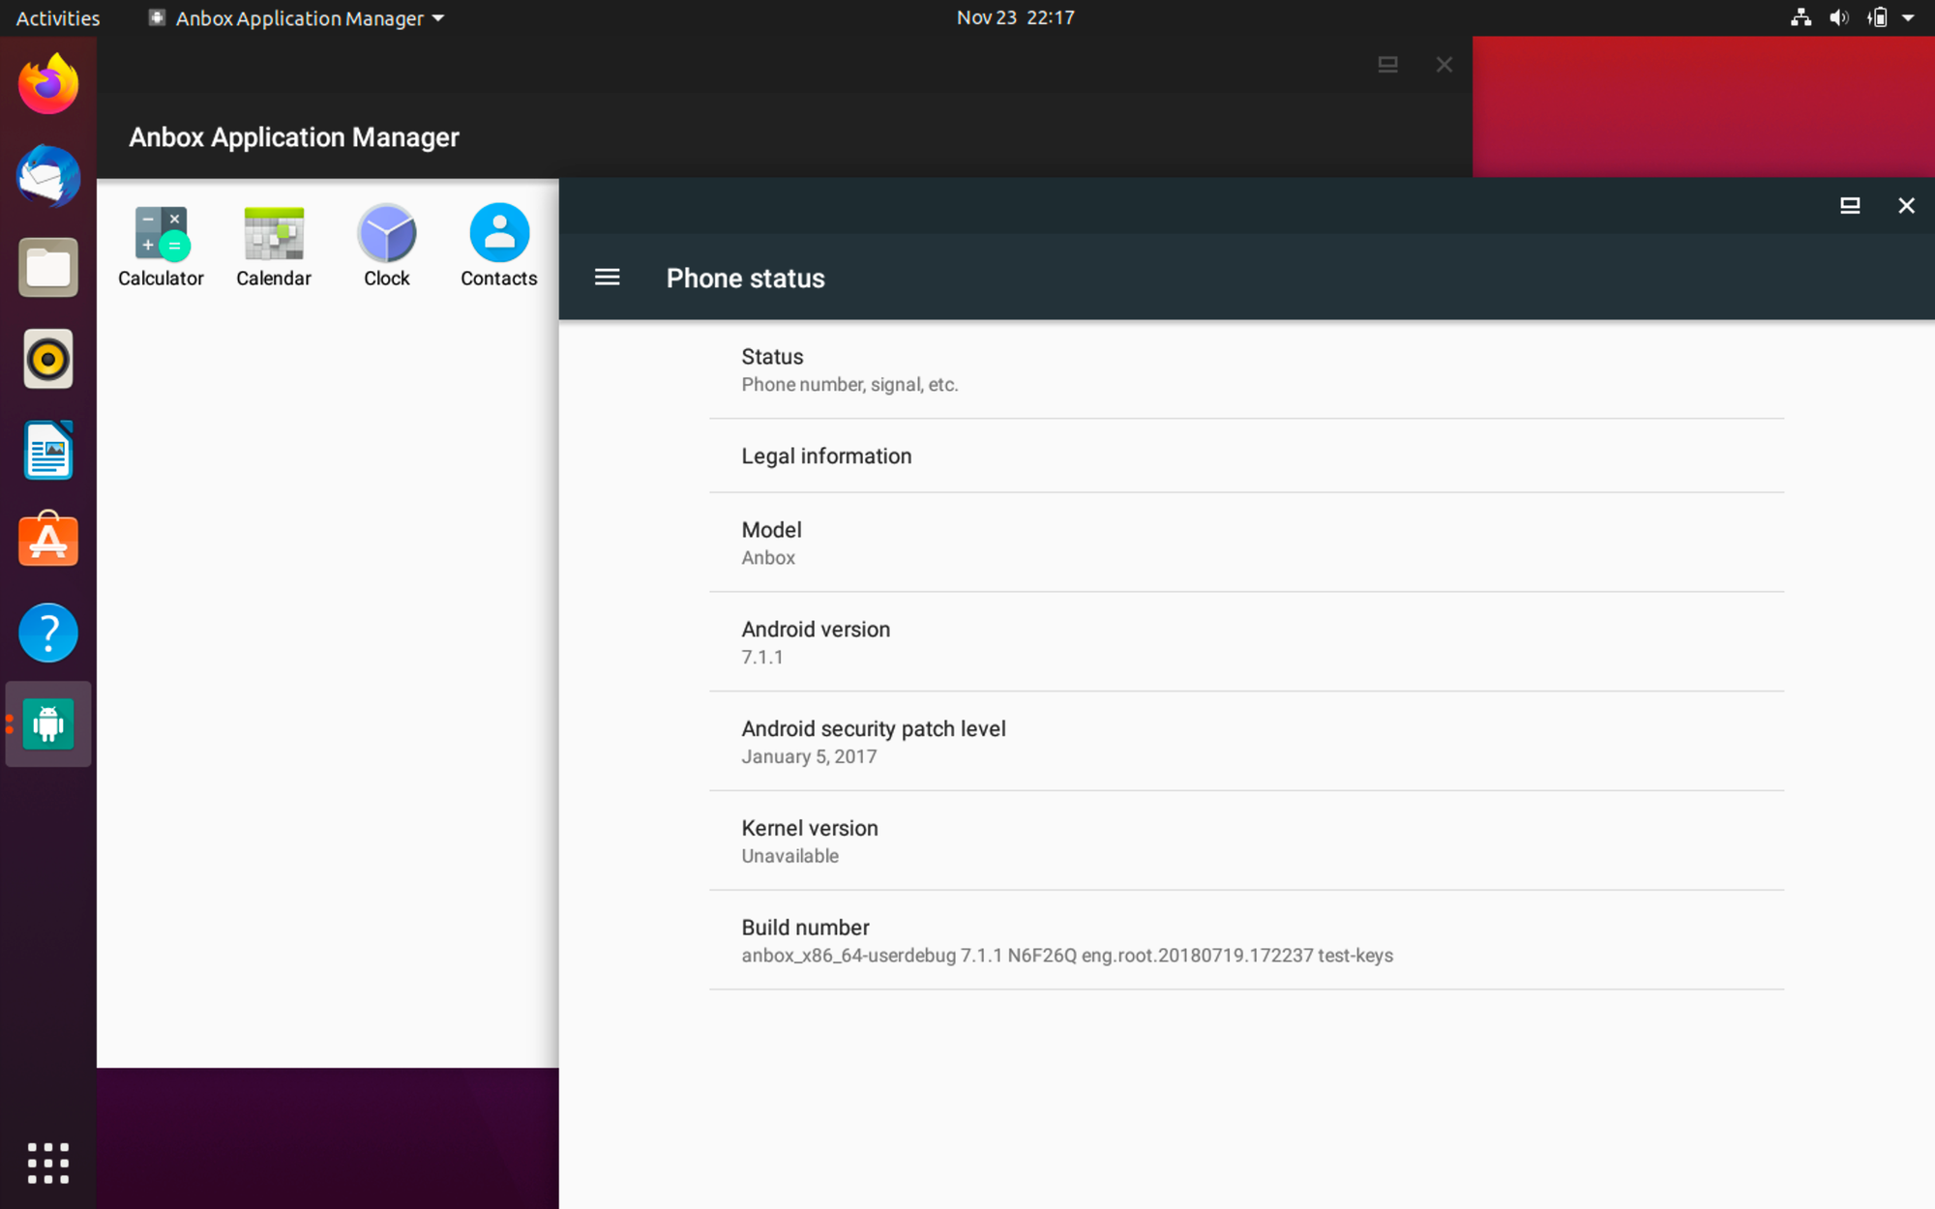Viewport: 1935px width, 1209px height.
Task: Click the Phone status title
Action: [x=745, y=279]
